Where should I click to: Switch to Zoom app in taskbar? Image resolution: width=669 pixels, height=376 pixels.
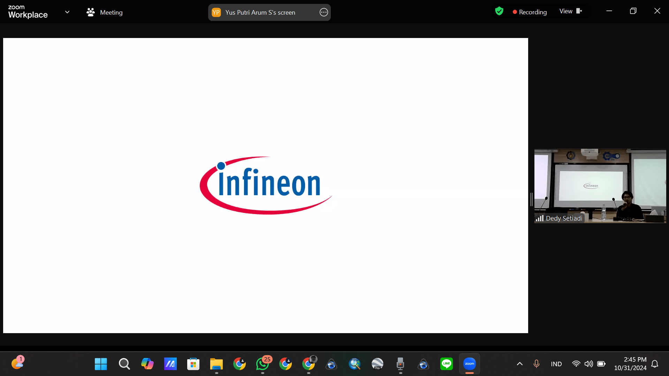pyautogui.click(x=470, y=364)
